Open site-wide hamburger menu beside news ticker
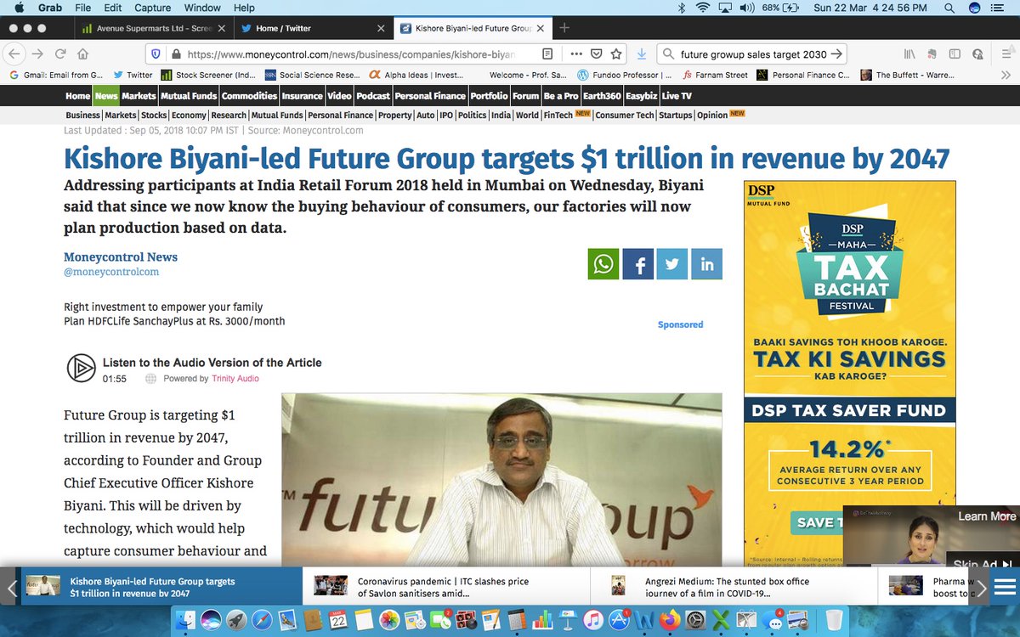Screen dimensions: 1020x637 (x=1005, y=587)
